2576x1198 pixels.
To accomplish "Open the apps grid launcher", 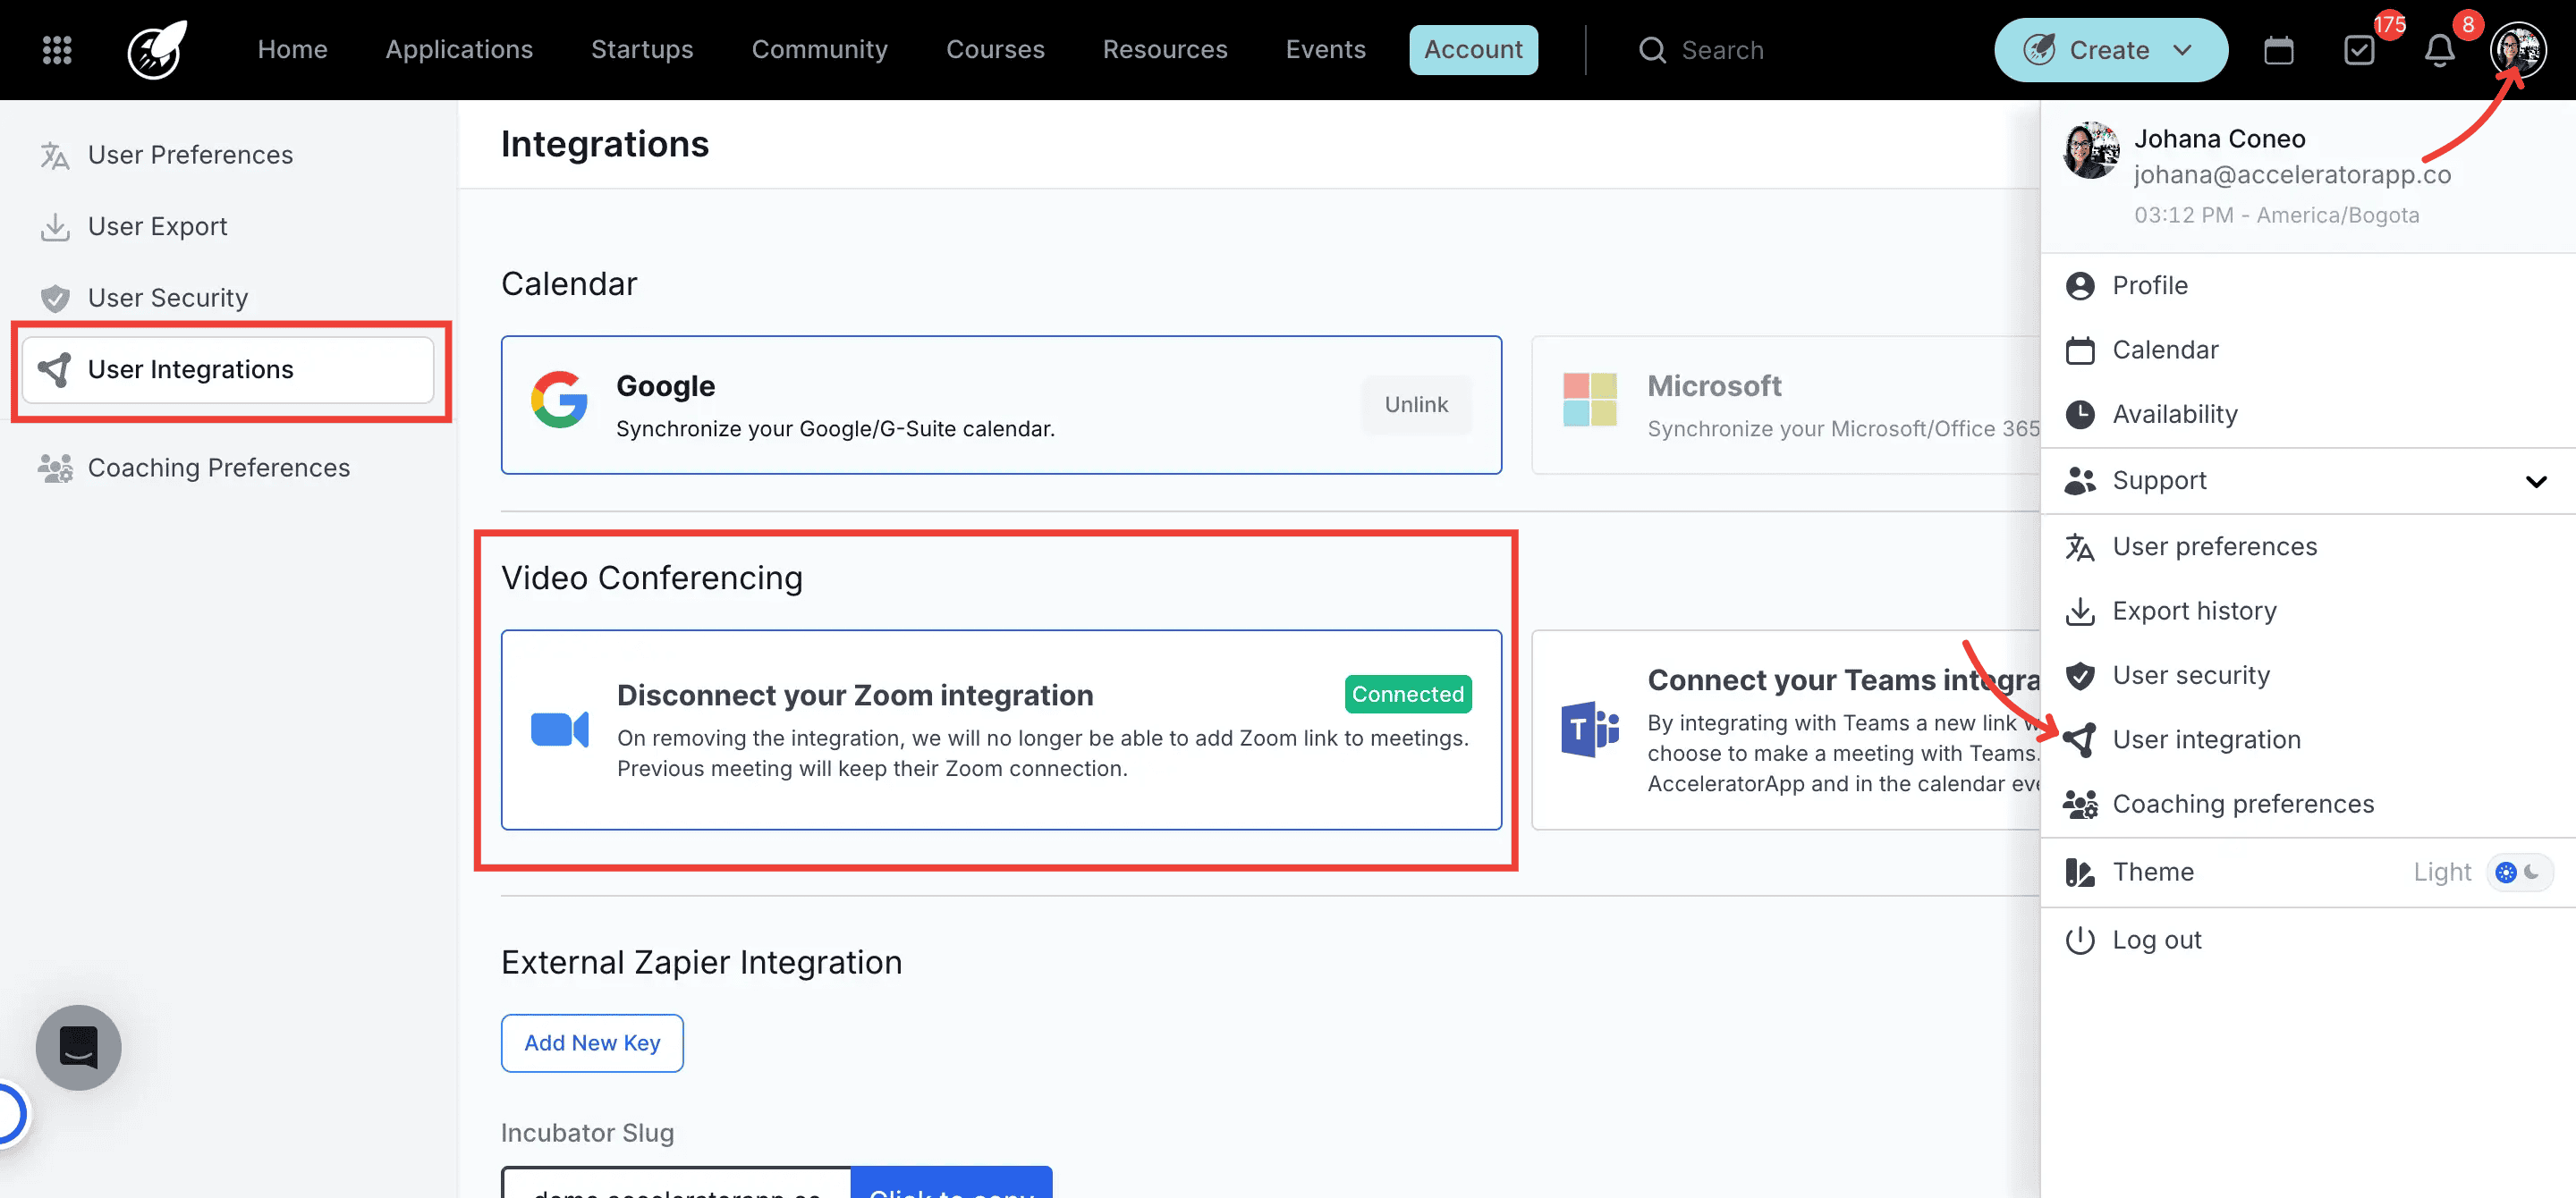I will [x=57, y=49].
